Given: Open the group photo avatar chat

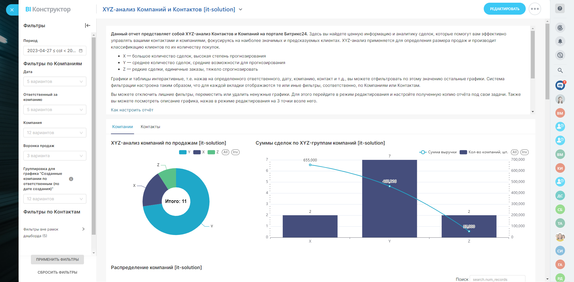Looking at the screenshot, I should (560, 237).
